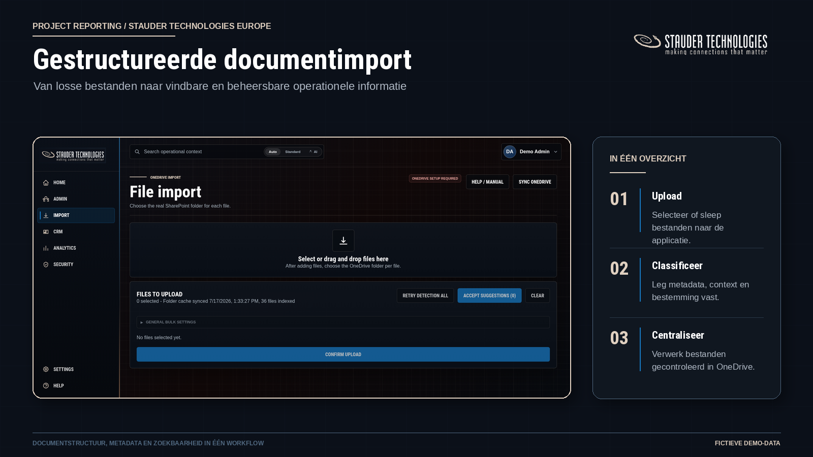Click the folder cache synced status line
Viewport: 813px width, 457px height.
coord(215,302)
